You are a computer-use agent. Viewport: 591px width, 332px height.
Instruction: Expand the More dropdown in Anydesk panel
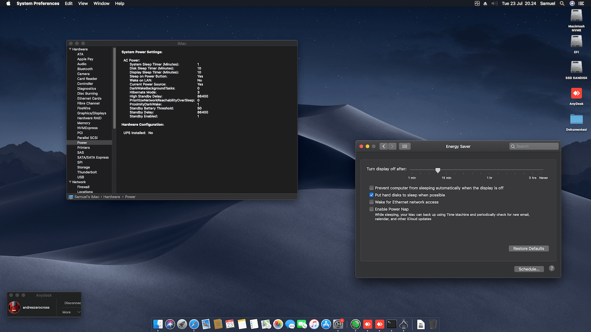71,312
